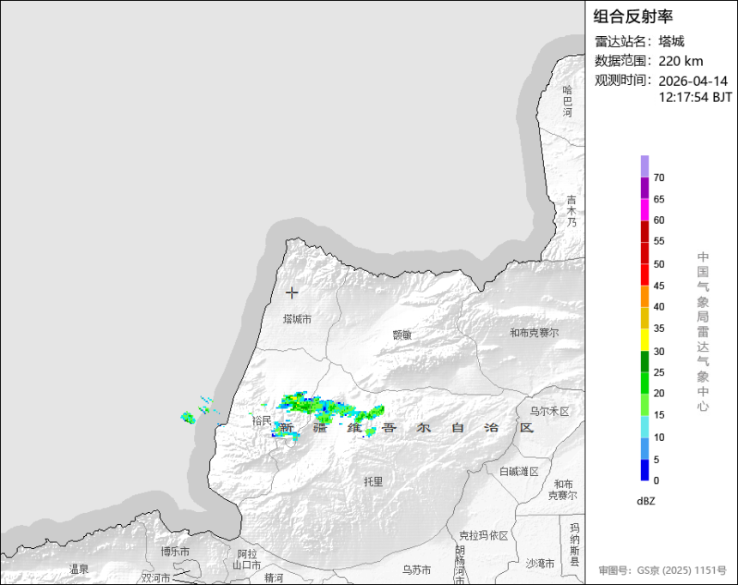Click the 博乐市 map label

point(175,551)
